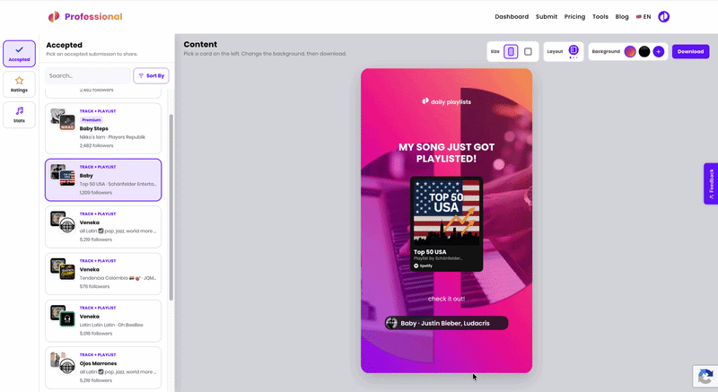Open the Feedback side tab
Image resolution: width=718 pixels, height=392 pixels.
click(x=711, y=183)
